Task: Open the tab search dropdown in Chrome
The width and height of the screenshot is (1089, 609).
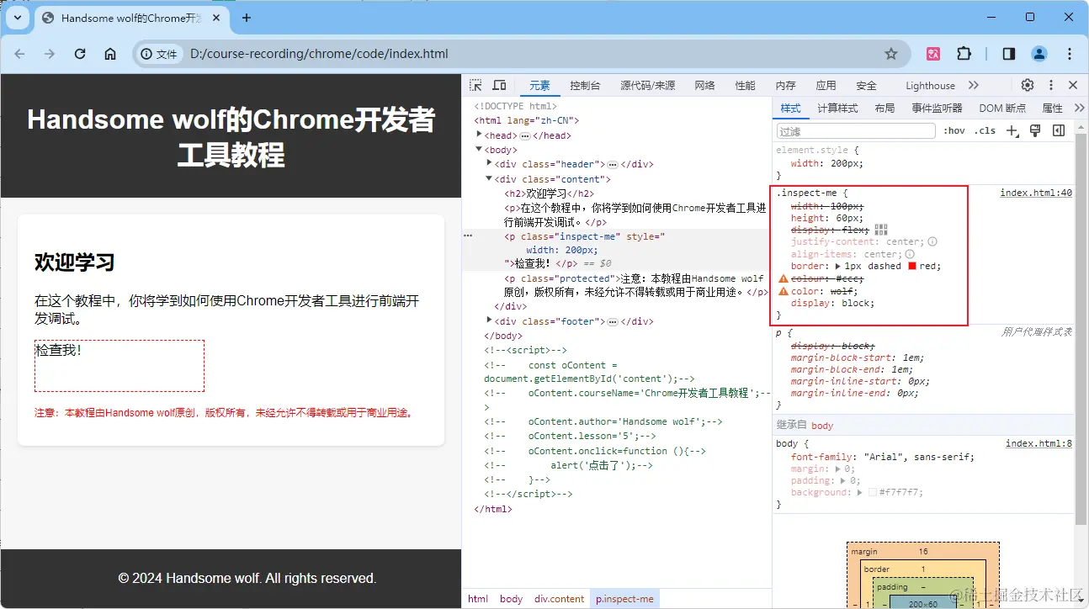Action: [x=18, y=18]
